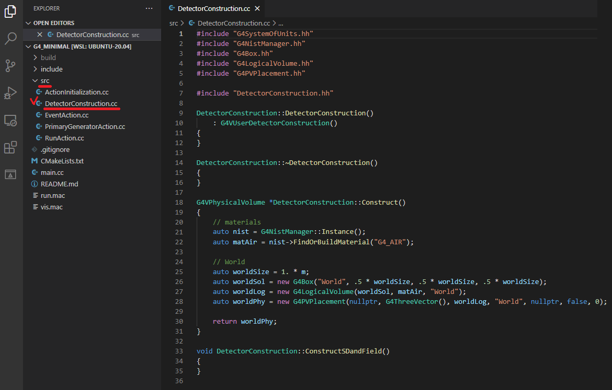Image resolution: width=612 pixels, height=390 pixels.
Task: Collapse the src folder
Action: (x=45, y=80)
